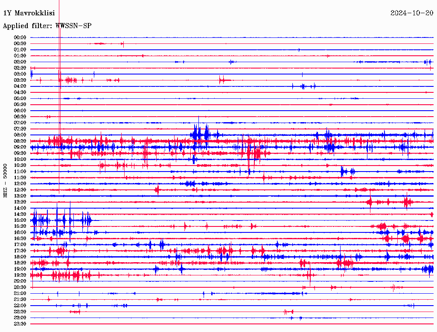Screen dimensions: 437x332
Task: Select the 08:30 time label
Action: point(20,141)
